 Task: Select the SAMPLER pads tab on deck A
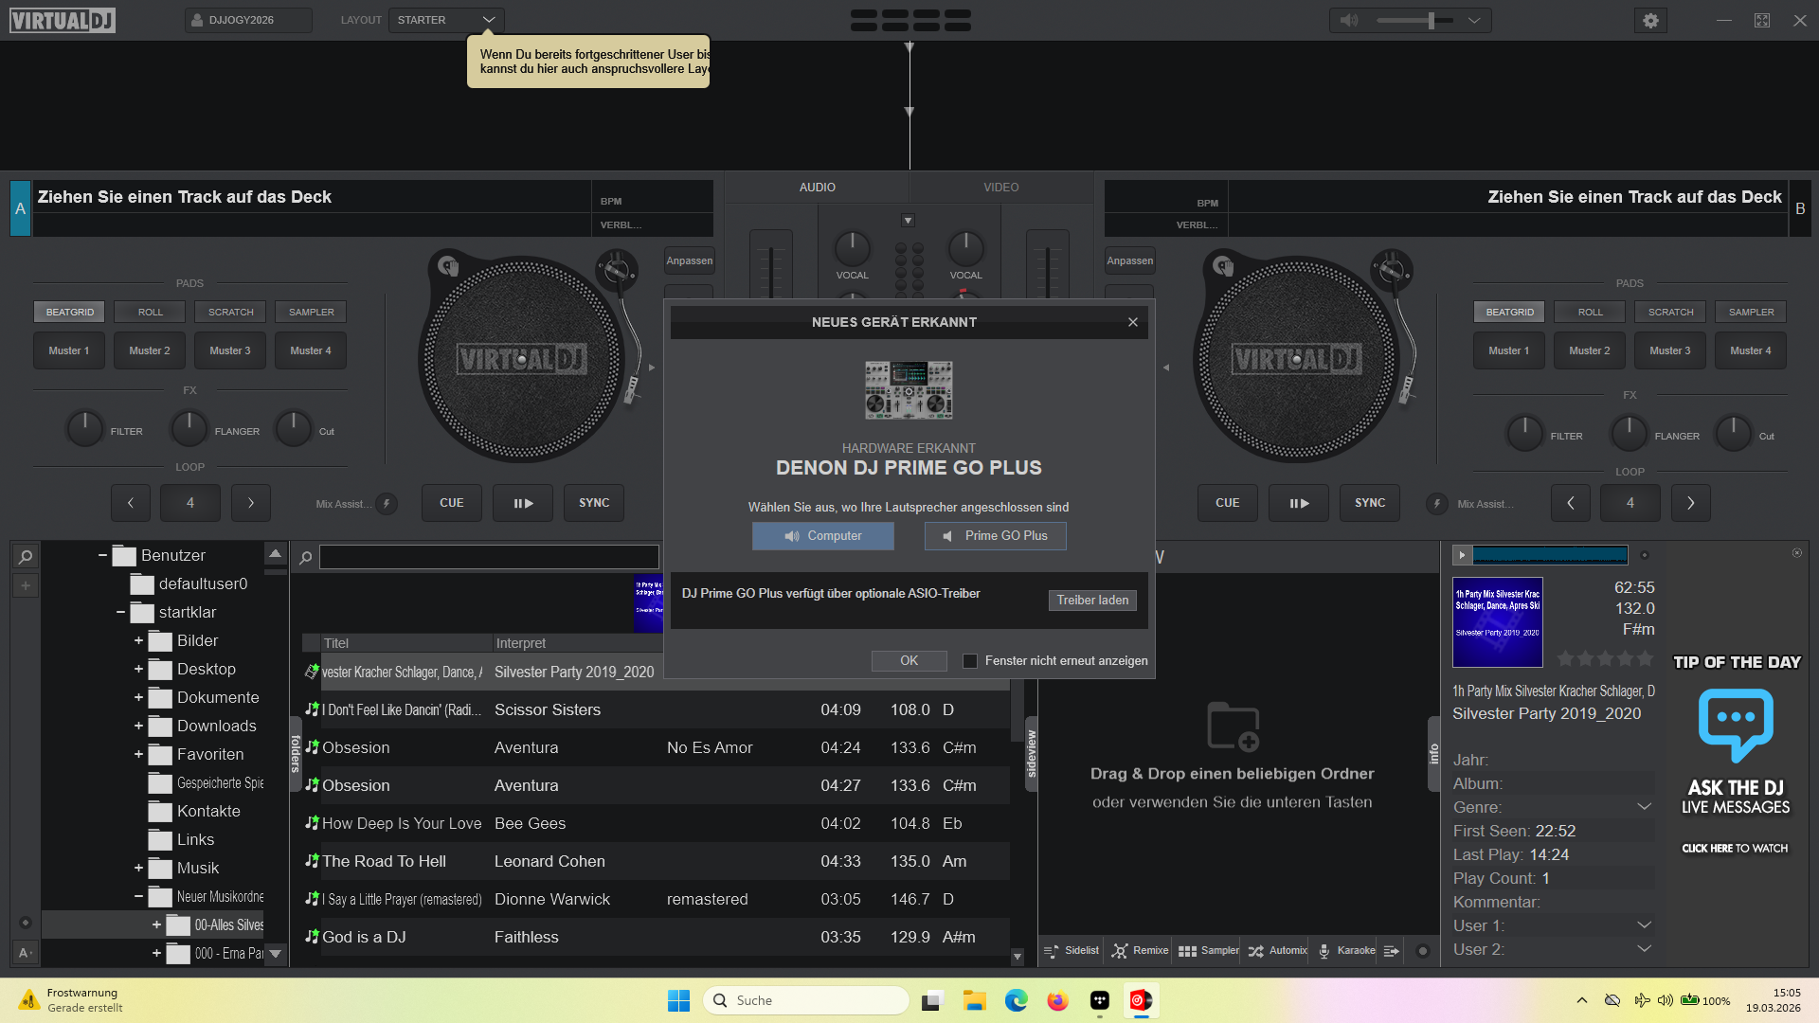click(311, 312)
